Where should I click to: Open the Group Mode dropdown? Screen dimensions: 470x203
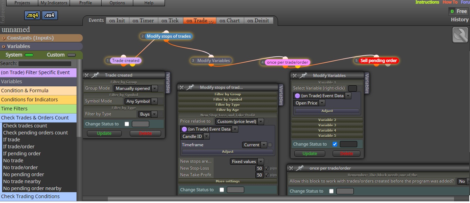point(136,88)
